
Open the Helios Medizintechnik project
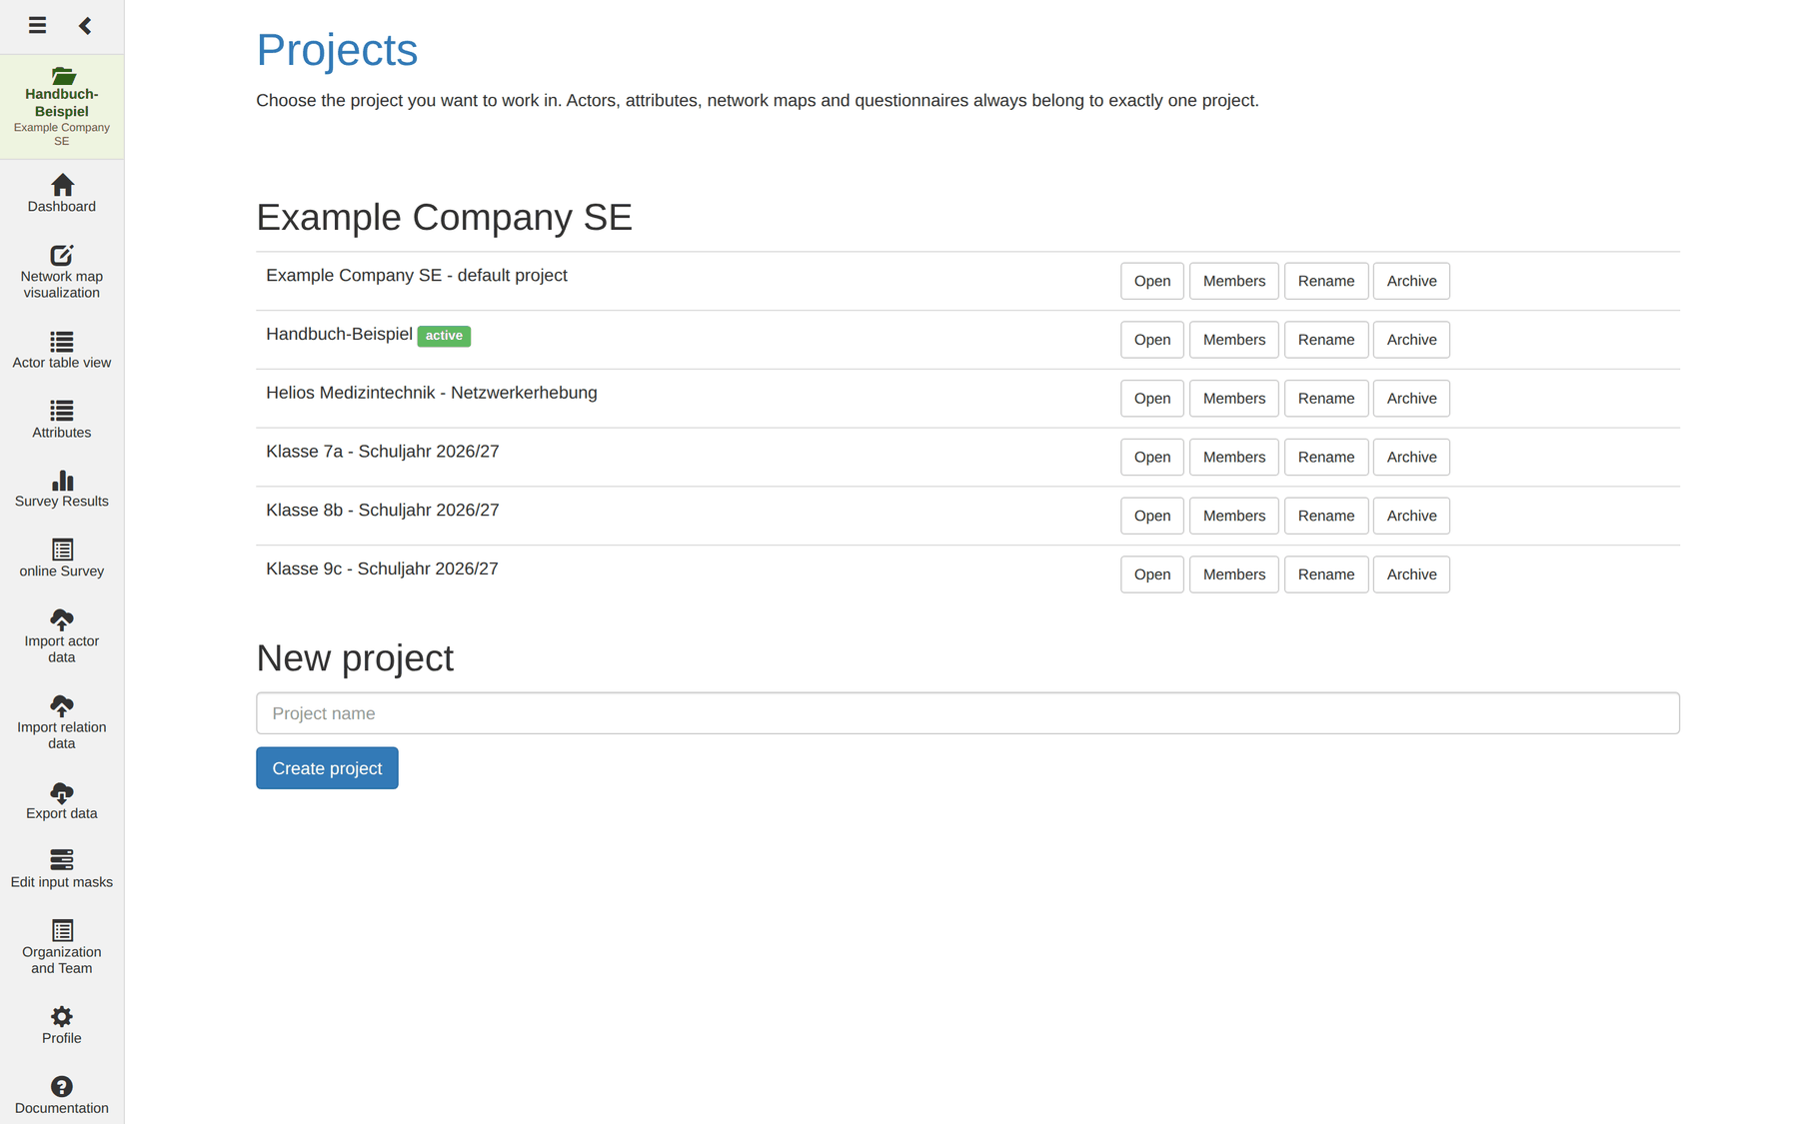click(x=1152, y=399)
